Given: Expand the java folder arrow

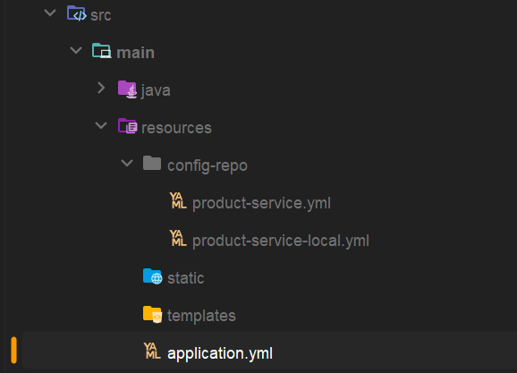Looking at the screenshot, I should pyautogui.click(x=101, y=88).
